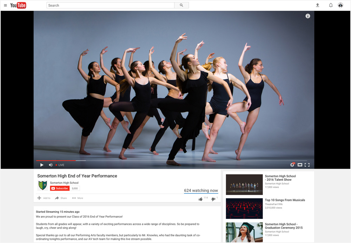Image resolution: width=351 pixels, height=243 pixels.
Task: Open the Share options
Action: pos(61,198)
